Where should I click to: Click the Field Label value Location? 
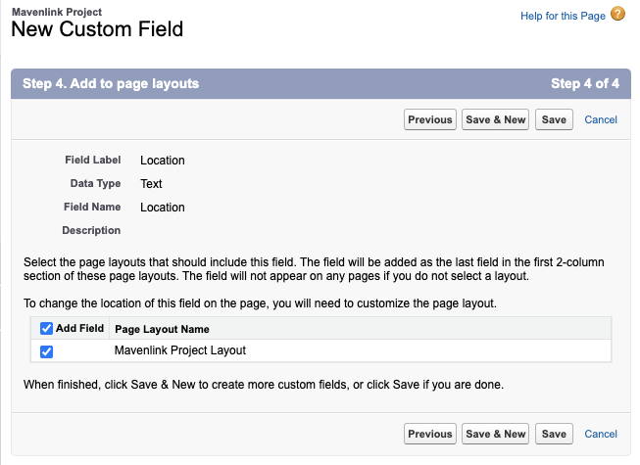[x=163, y=161]
